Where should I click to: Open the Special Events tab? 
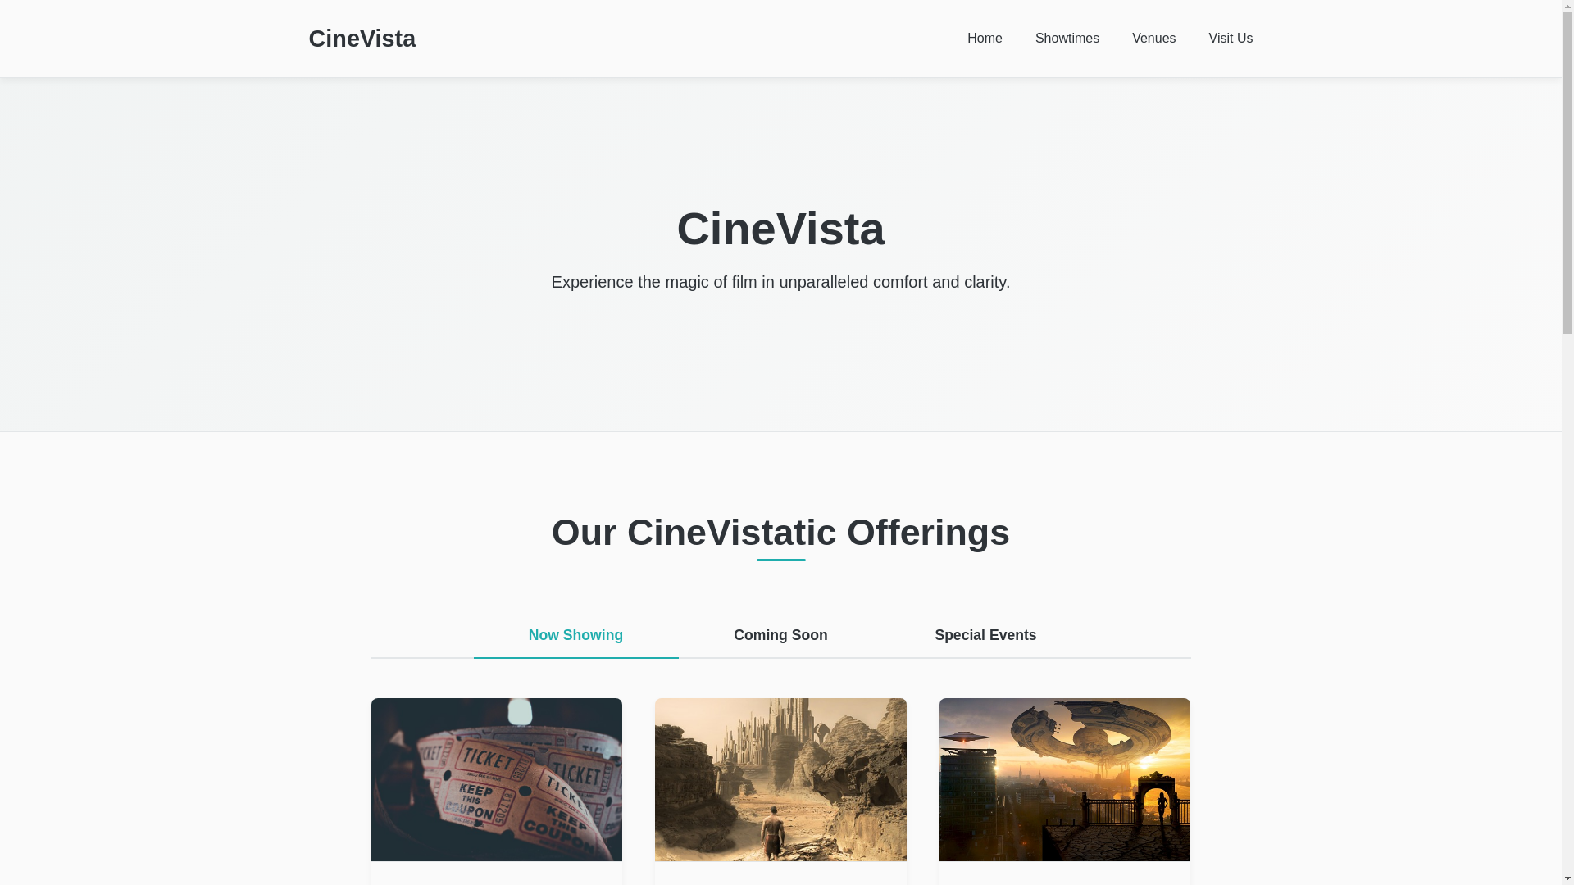pyautogui.click(x=985, y=636)
